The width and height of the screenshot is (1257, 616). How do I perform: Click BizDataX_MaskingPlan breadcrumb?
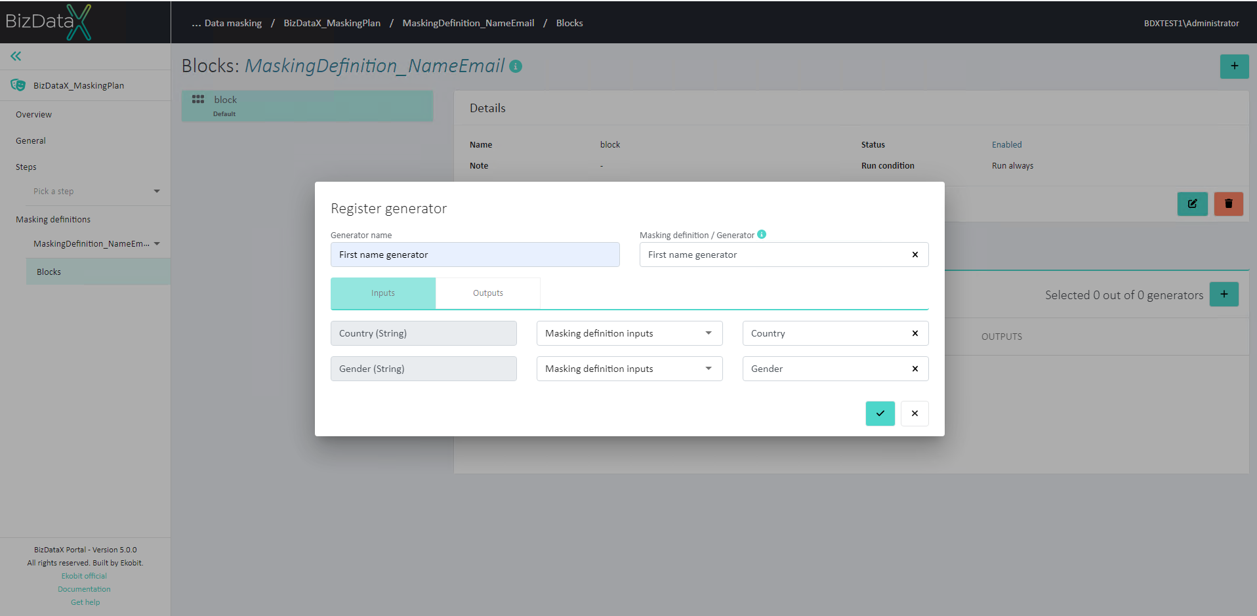pyautogui.click(x=332, y=23)
